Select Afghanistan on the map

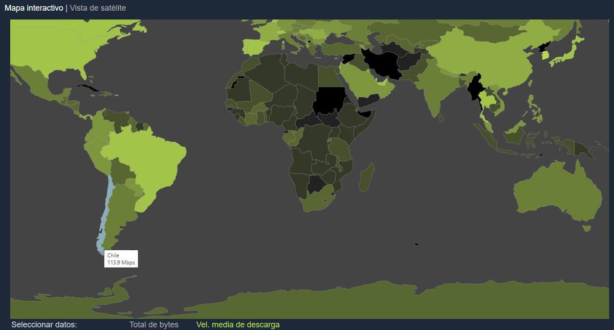coord(409,62)
